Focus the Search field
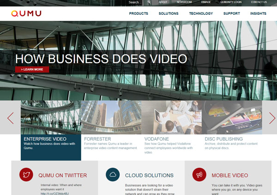This screenshot has width=277, height=195. click(135, 2)
